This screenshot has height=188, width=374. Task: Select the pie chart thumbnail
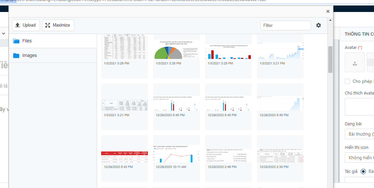[176, 56]
